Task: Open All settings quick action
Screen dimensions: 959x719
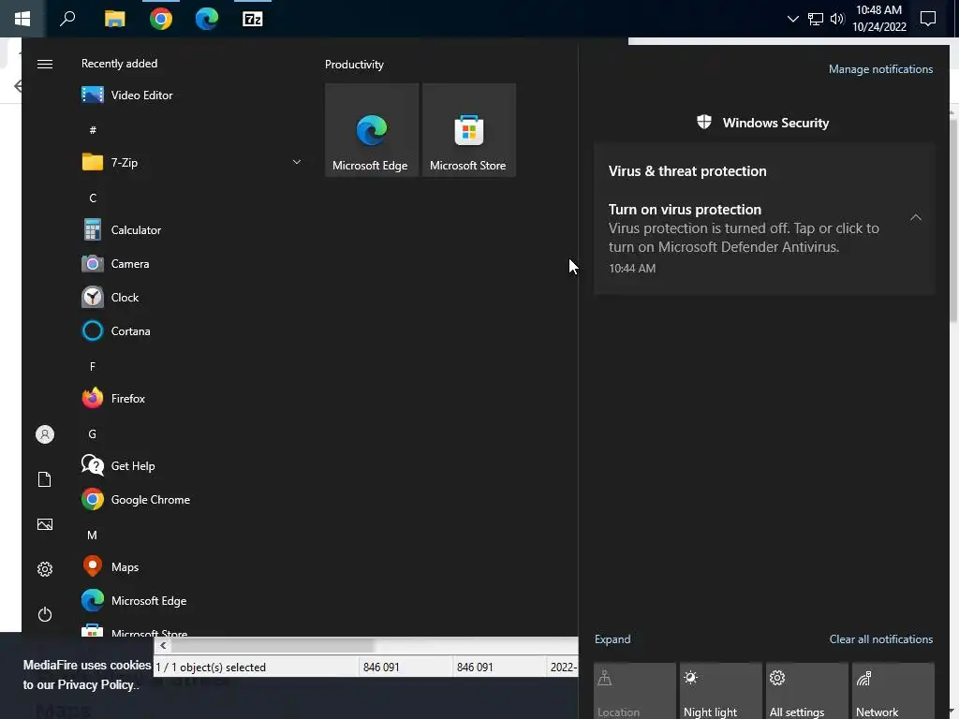Action: [806, 691]
